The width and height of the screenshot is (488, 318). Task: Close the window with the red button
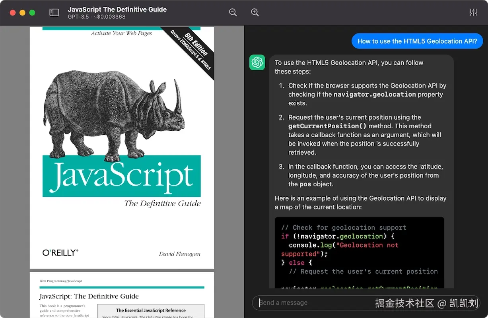click(x=13, y=13)
